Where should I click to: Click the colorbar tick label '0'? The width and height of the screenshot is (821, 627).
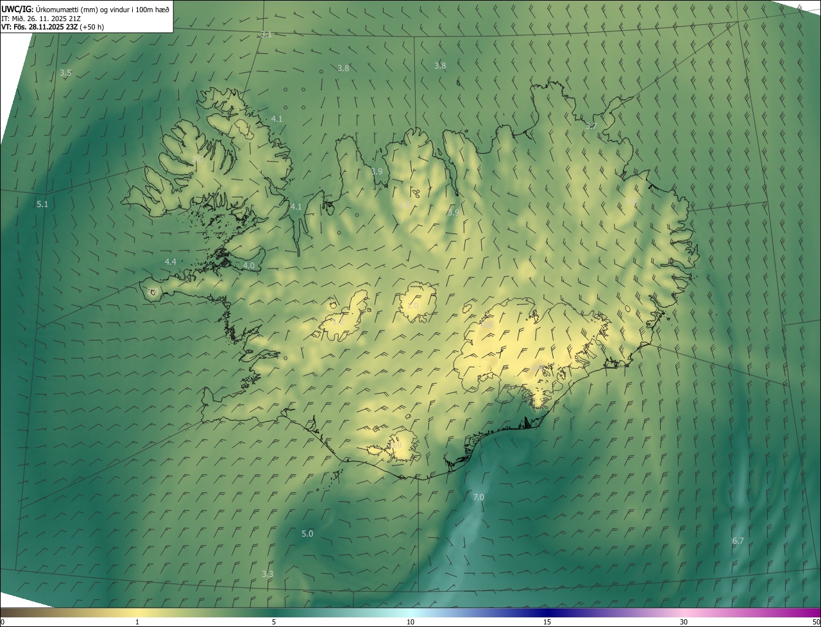pyautogui.click(x=3, y=622)
